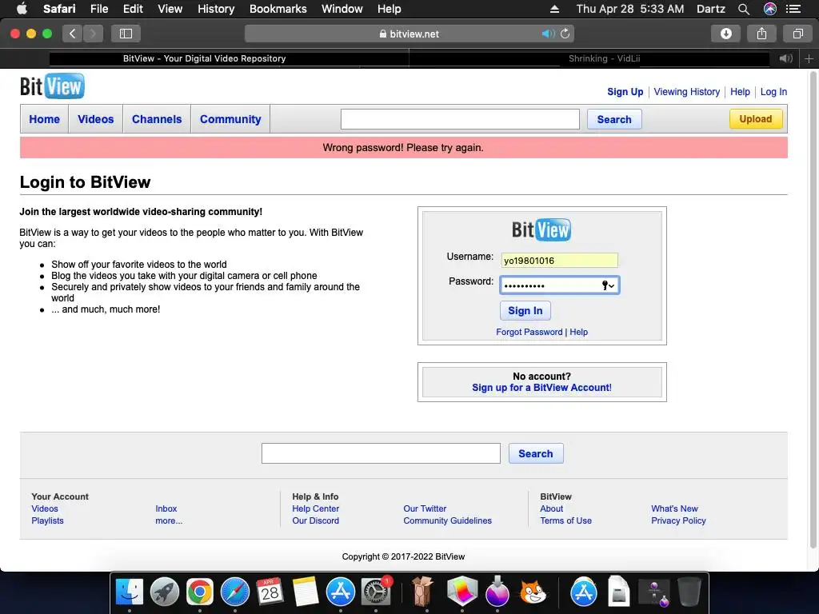Click the BitView logo at top left
Viewport: 819px width, 614px height.
coord(52,86)
